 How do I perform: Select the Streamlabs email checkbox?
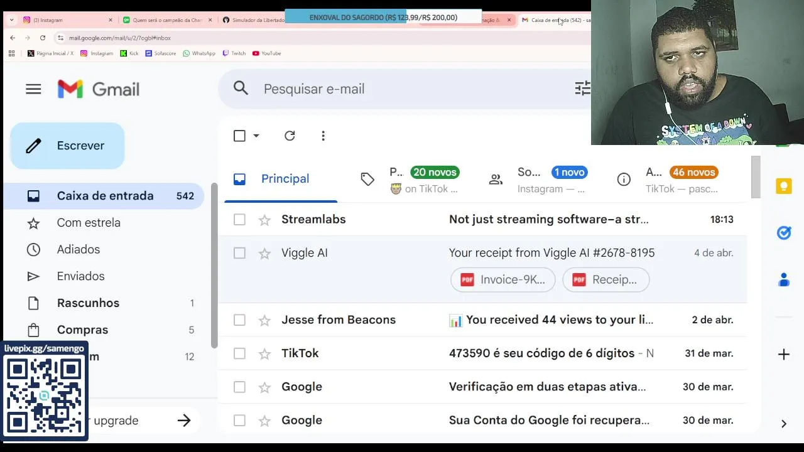point(239,220)
